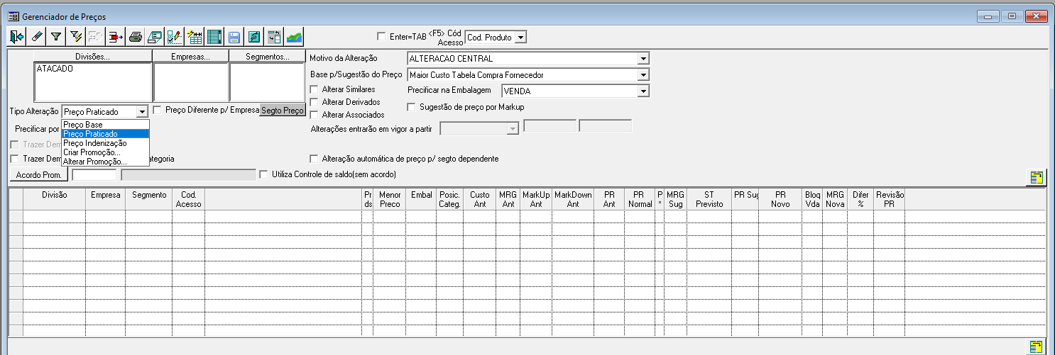Click the floppy disk save icon
1055x355 pixels.
234,36
